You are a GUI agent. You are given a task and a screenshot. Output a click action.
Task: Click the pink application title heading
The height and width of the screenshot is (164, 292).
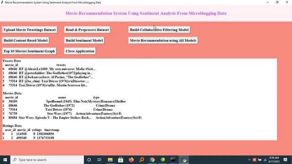(x=146, y=13)
